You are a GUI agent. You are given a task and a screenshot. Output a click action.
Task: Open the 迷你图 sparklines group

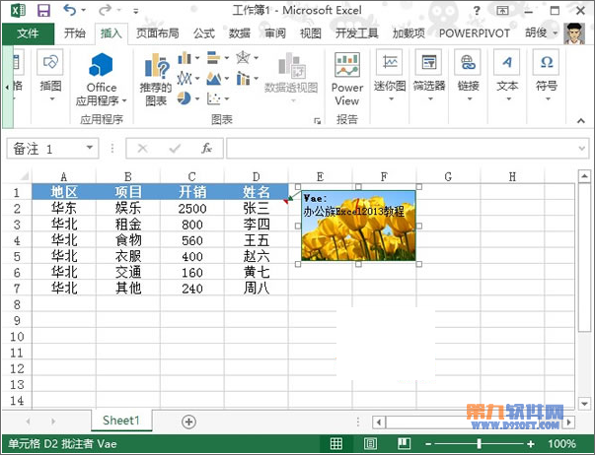(390, 76)
